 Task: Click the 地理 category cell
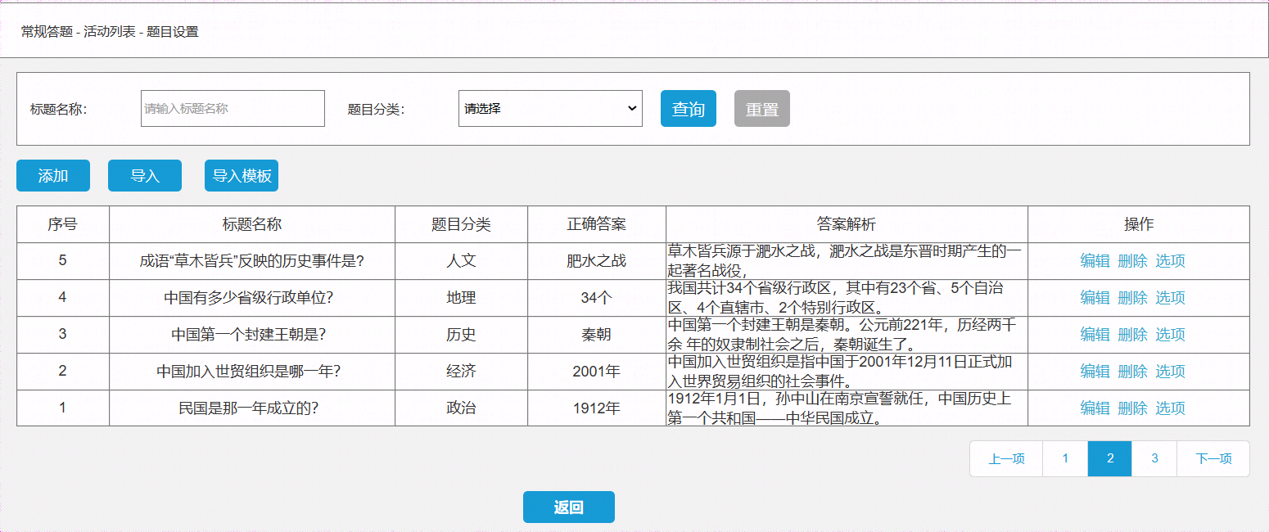(461, 298)
